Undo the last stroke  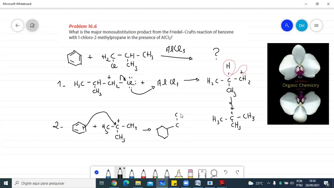pyautogui.click(x=226, y=172)
